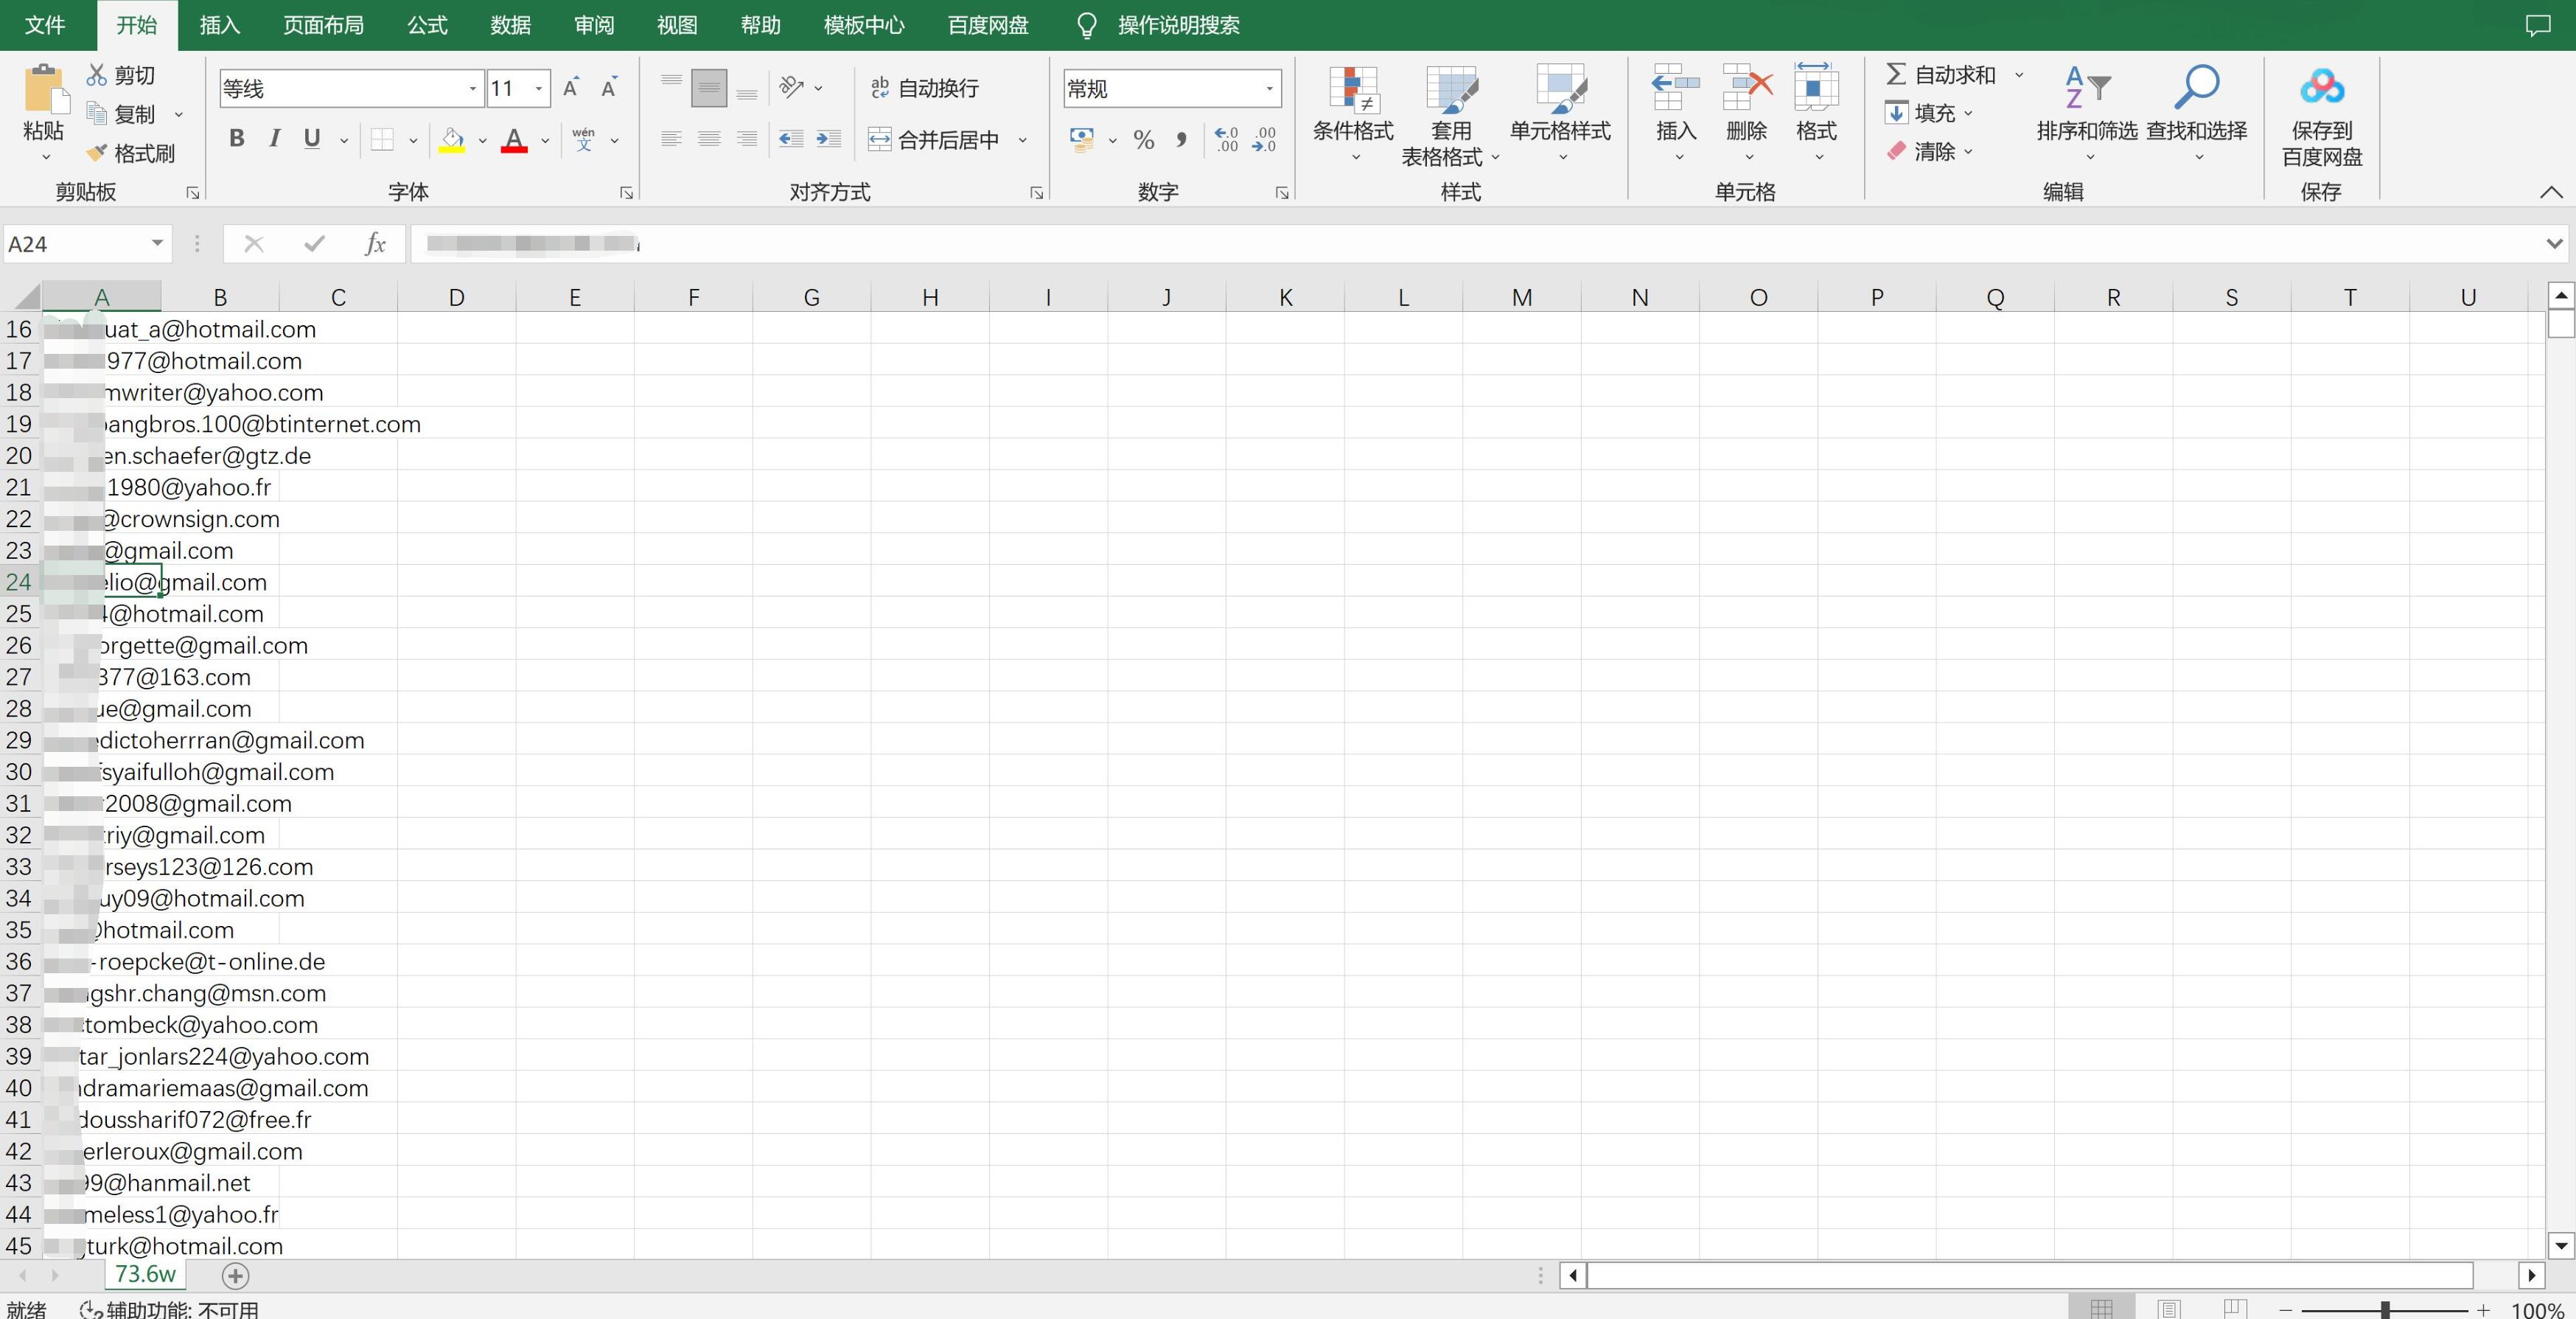Toggle Italic formatting

click(274, 139)
